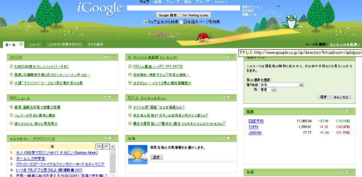Minimize the ZAKZAK gadget
The width and height of the screenshot is (362, 177).
click(110, 57)
